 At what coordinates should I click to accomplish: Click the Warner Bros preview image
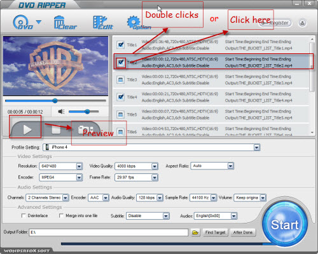click(55, 66)
